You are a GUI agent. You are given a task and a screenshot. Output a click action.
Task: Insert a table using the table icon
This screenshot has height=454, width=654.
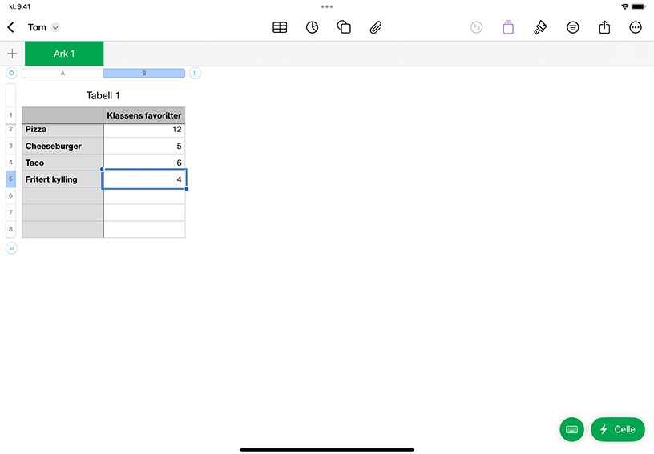[x=280, y=27]
